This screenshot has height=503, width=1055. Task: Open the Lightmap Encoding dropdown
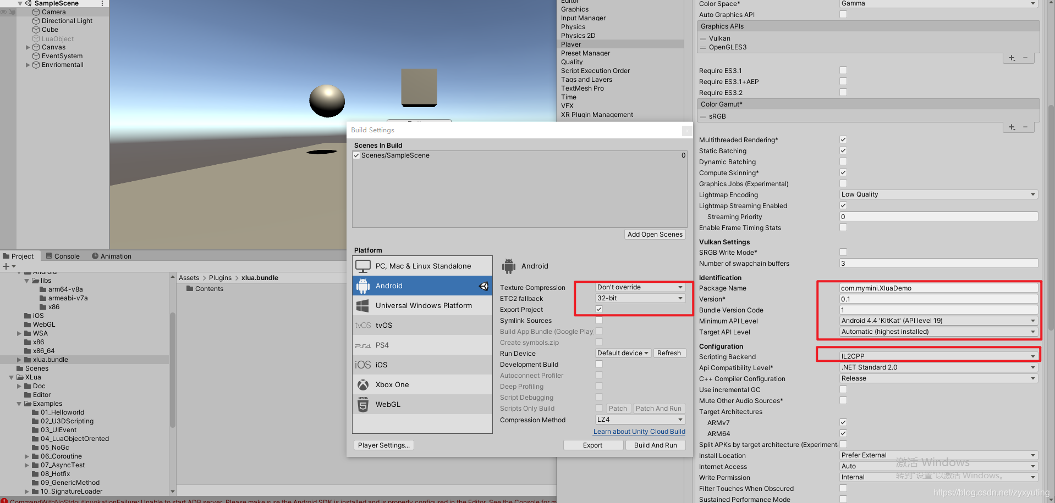[938, 194]
